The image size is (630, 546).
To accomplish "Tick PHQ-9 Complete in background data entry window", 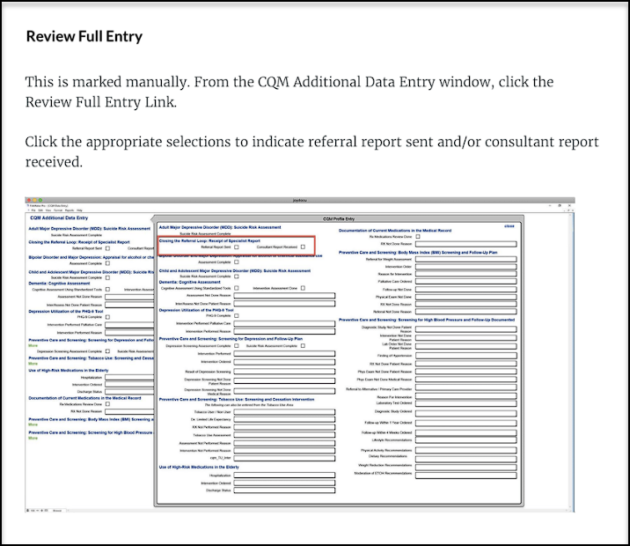I will pos(107,317).
